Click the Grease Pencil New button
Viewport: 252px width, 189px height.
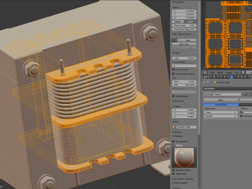point(187,40)
